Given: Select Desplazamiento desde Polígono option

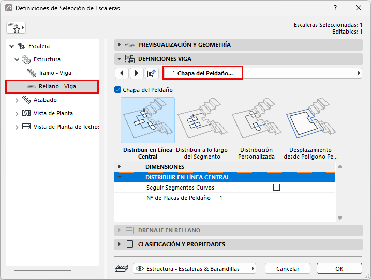Looking at the screenshot, I should 310,120.
